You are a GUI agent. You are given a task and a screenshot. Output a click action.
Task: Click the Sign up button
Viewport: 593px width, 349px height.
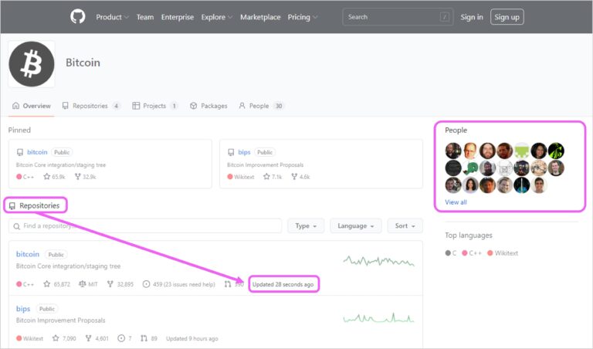click(507, 17)
